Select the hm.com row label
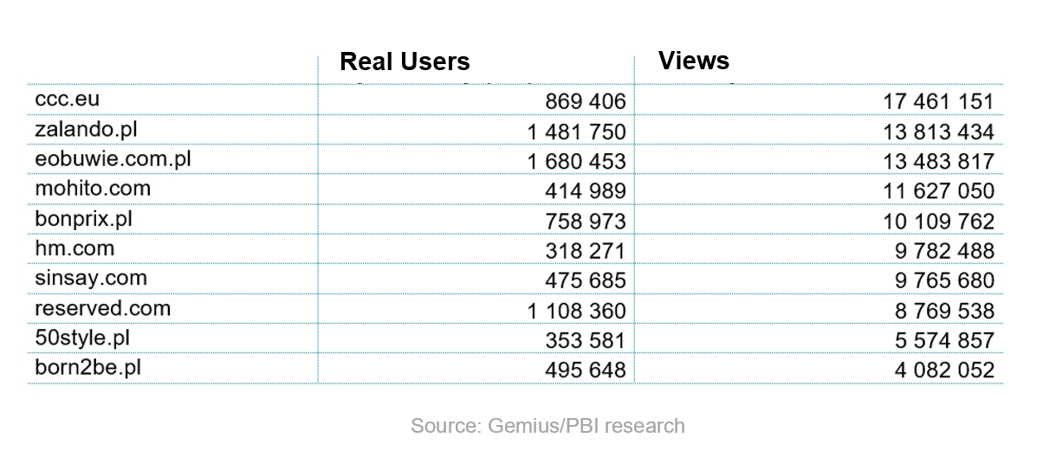The width and height of the screenshot is (1043, 470). coord(74,248)
